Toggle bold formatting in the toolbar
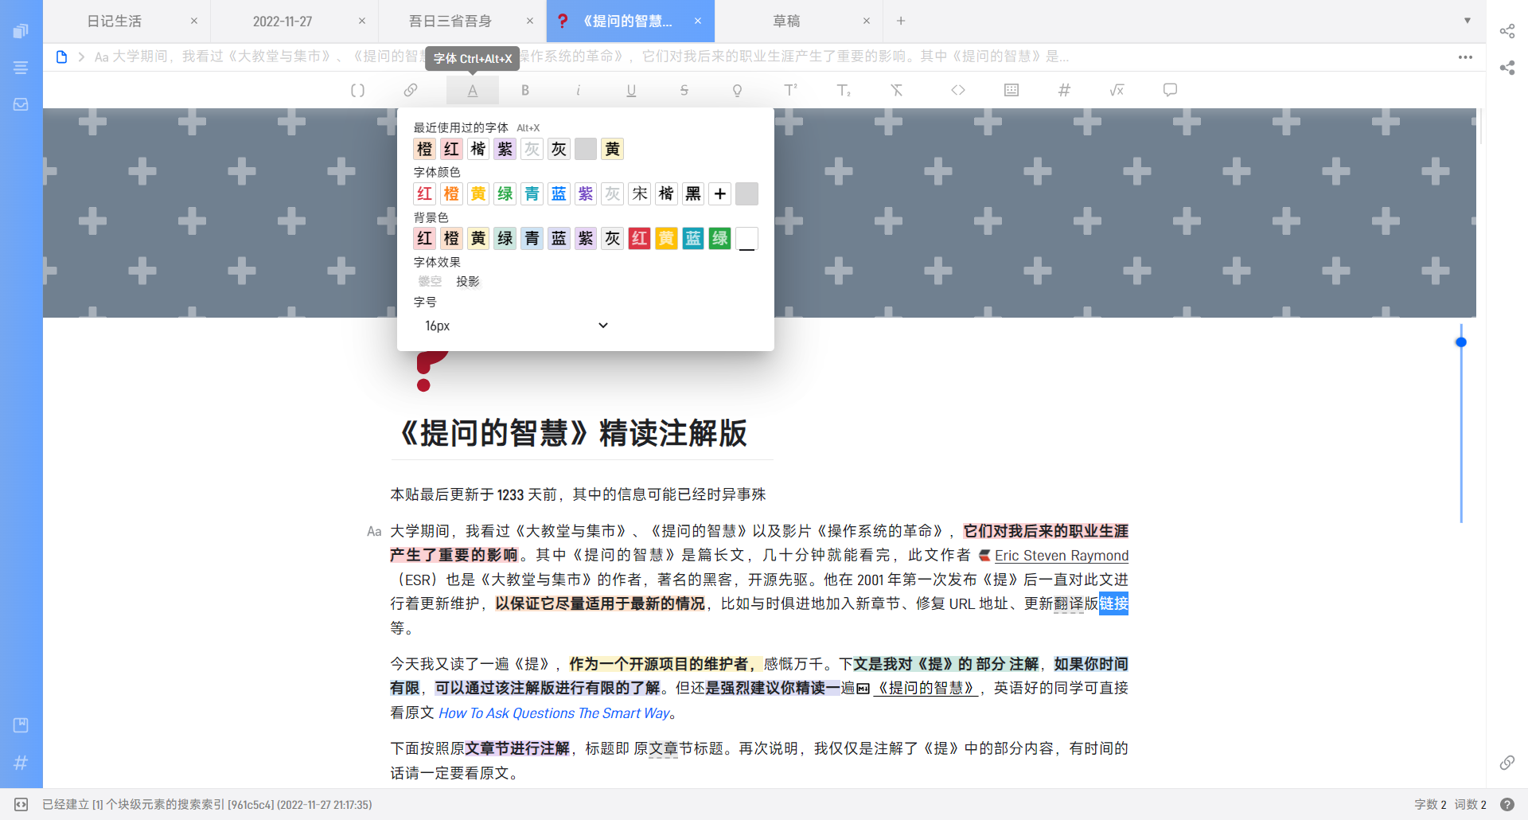Image resolution: width=1528 pixels, height=820 pixels. point(525,90)
